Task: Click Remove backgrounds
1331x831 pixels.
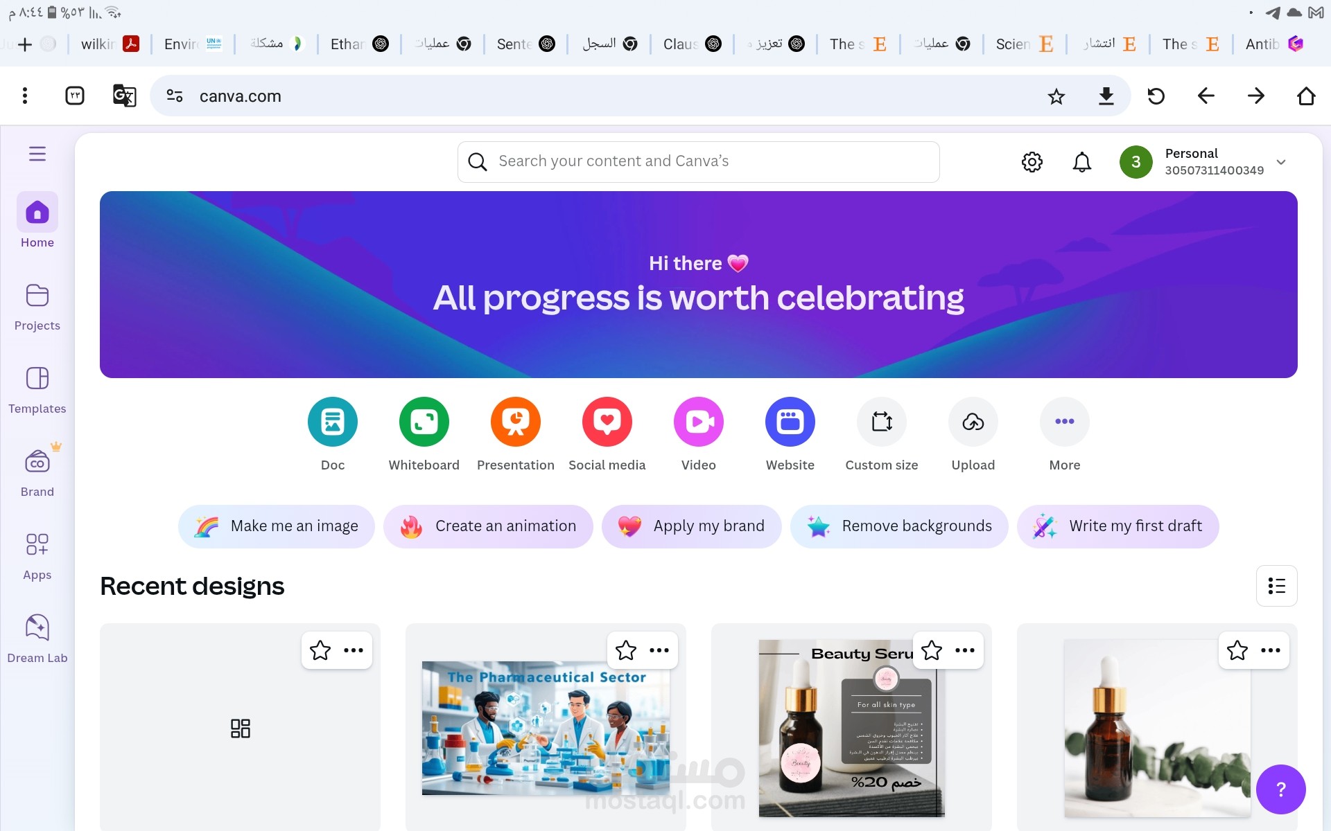Action: 900,526
